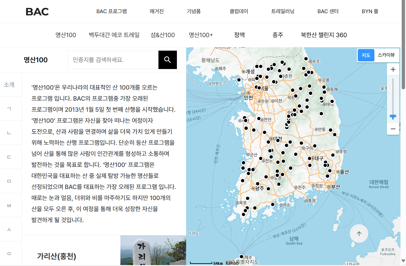Switch to the 섬&산100 tab
This screenshot has height=266, width=406.
click(162, 35)
